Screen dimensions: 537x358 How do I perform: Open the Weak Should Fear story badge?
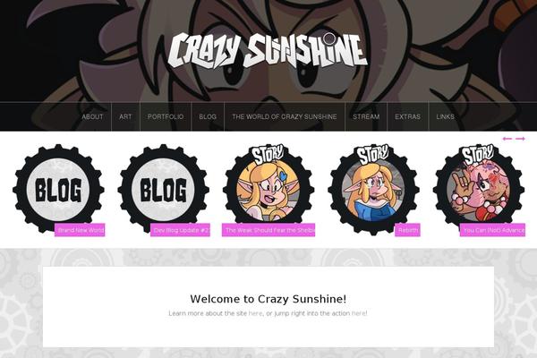click(x=268, y=189)
